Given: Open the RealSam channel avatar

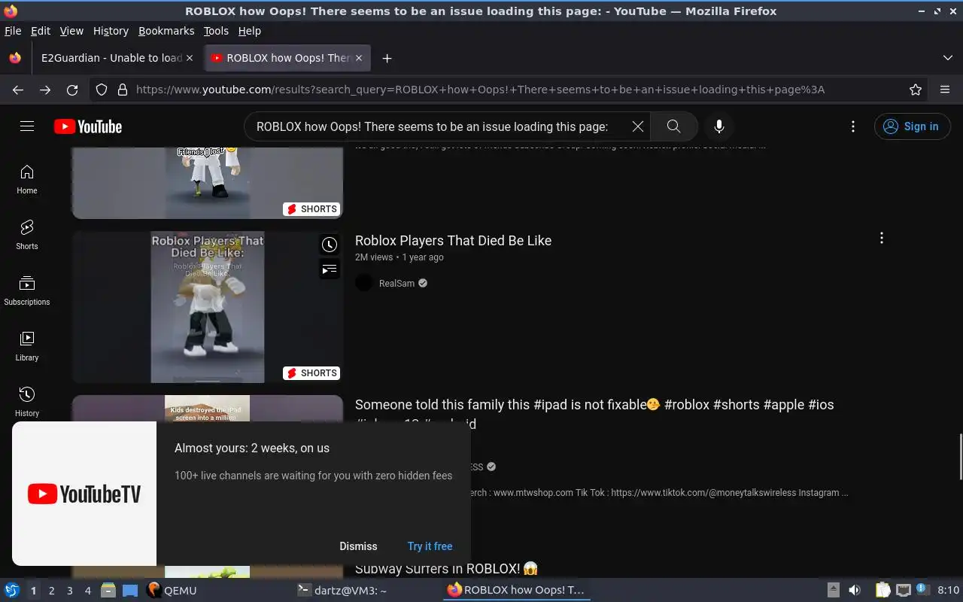Looking at the screenshot, I should click(364, 283).
